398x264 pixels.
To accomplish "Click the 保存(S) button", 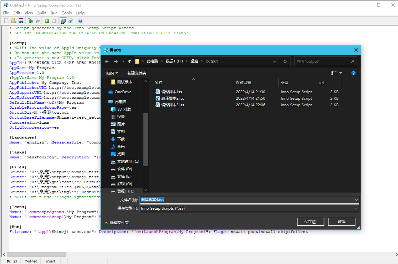I will coord(311,222).
